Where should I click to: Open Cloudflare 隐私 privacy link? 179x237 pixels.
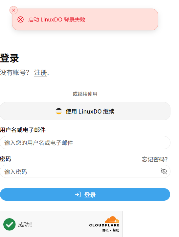[105, 230]
